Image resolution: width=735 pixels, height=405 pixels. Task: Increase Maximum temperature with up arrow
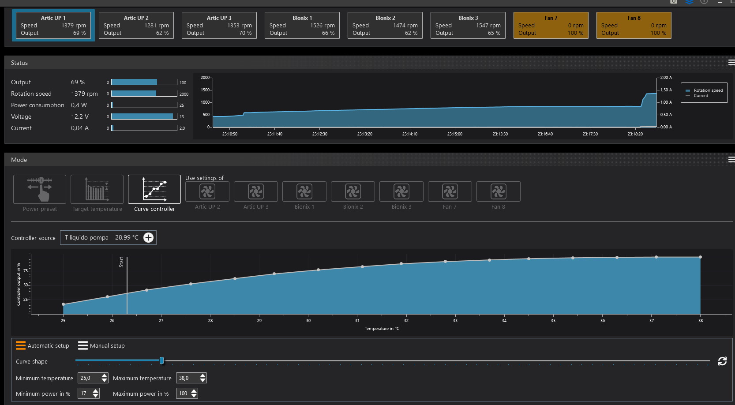point(202,375)
